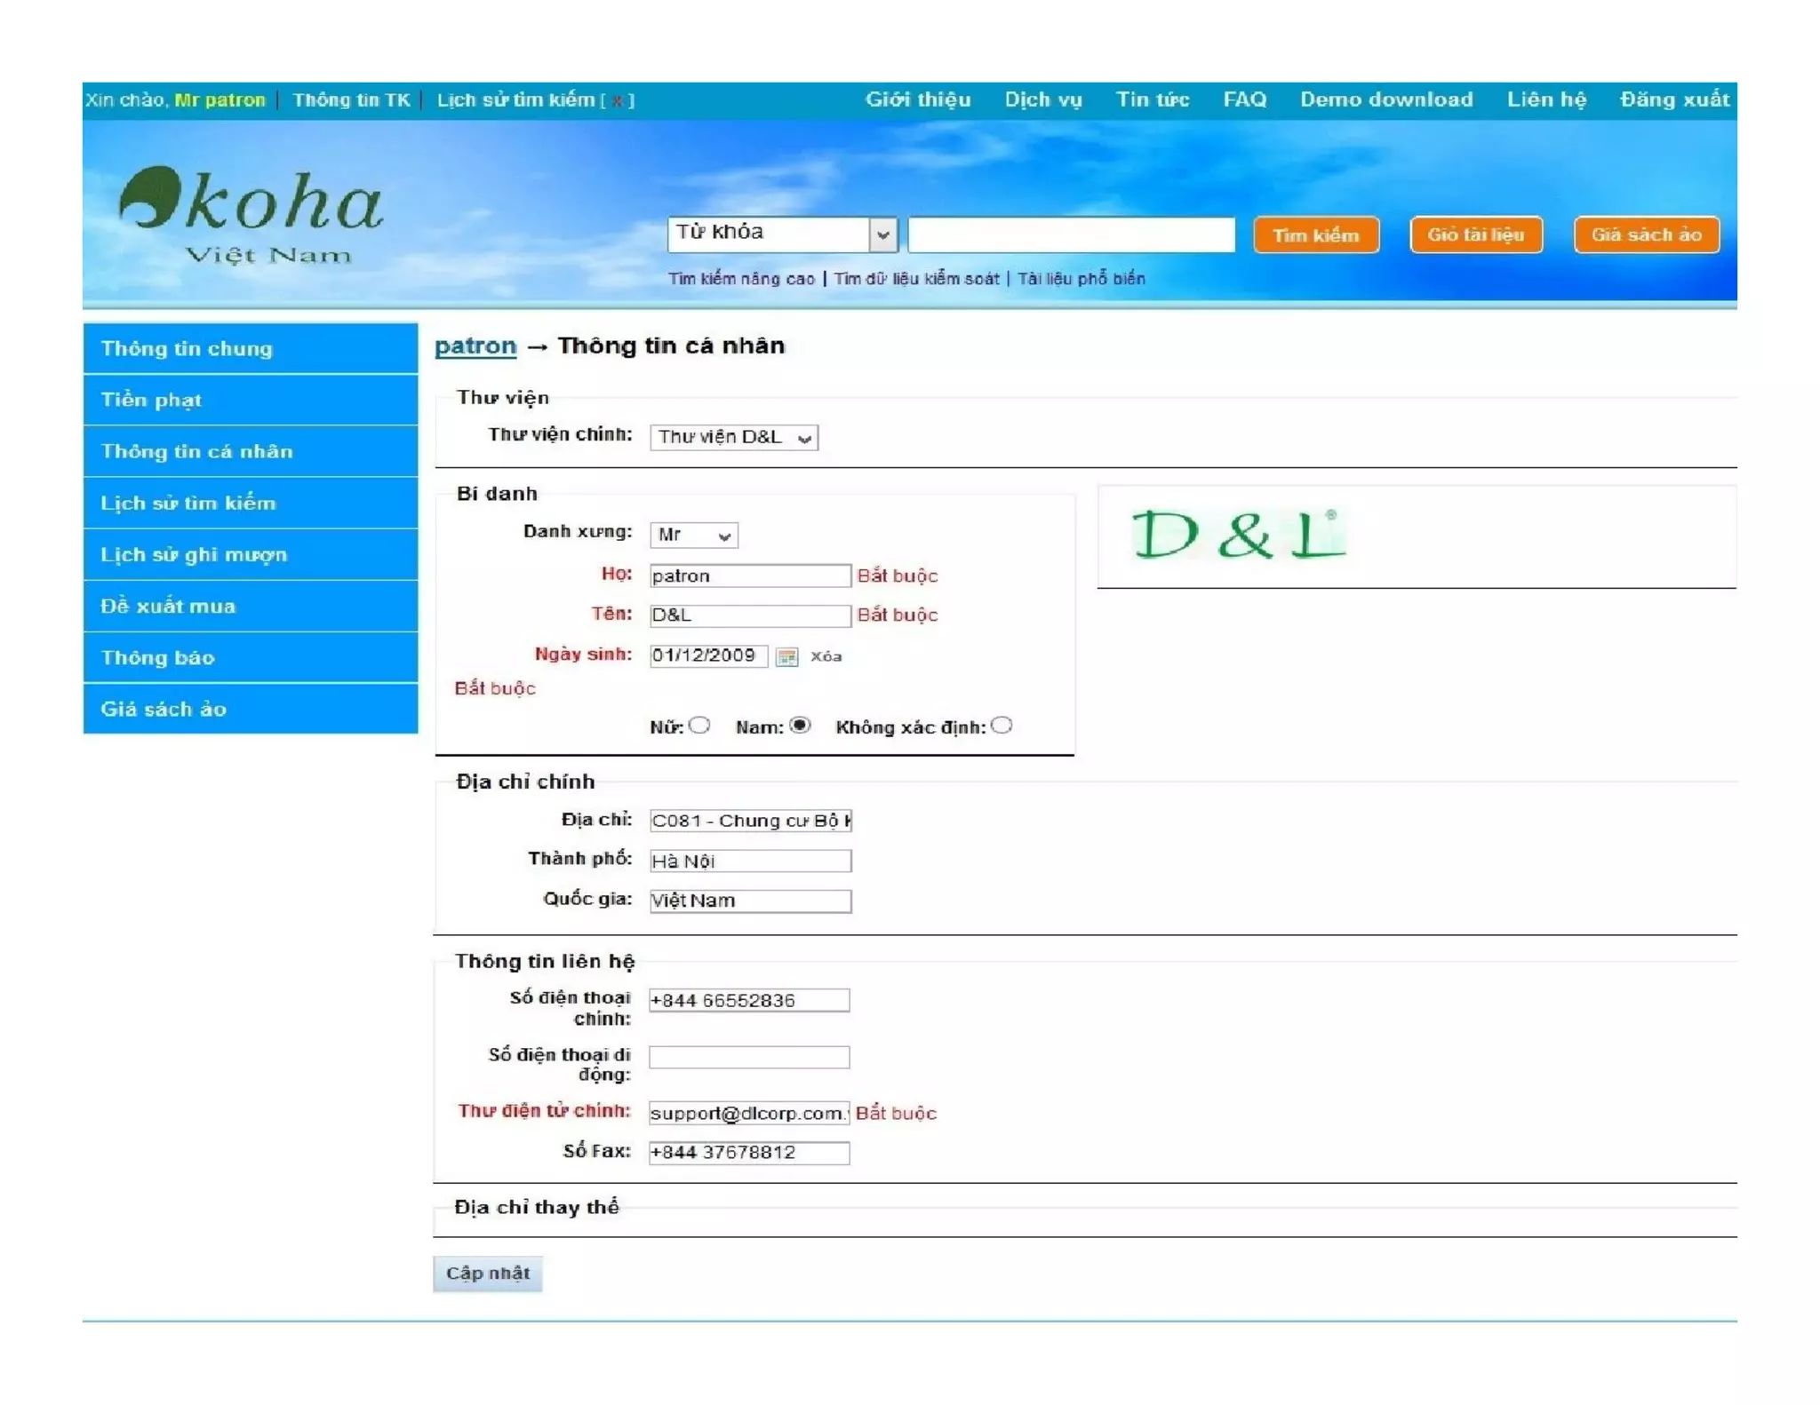The height and width of the screenshot is (1405, 1820).
Task: Select the Nữ gender radio button
Action: coord(700,726)
